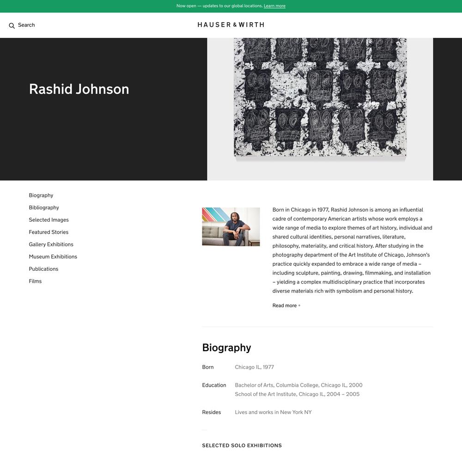Go to Featured Stories in sidebar
Viewport: 462px width, 462px height.
(49, 232)
